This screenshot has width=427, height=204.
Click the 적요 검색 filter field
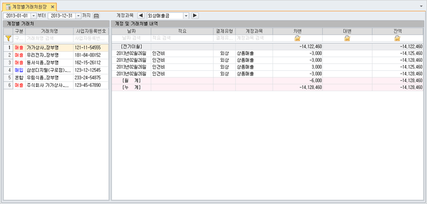pos(182,38)
